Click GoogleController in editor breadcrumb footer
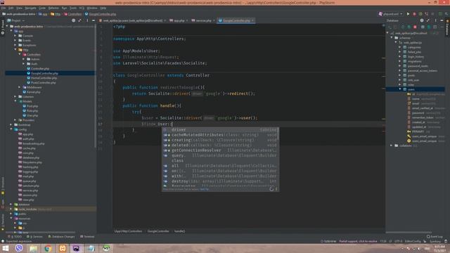This screenshot has width=450, height=253. [158, 231]
